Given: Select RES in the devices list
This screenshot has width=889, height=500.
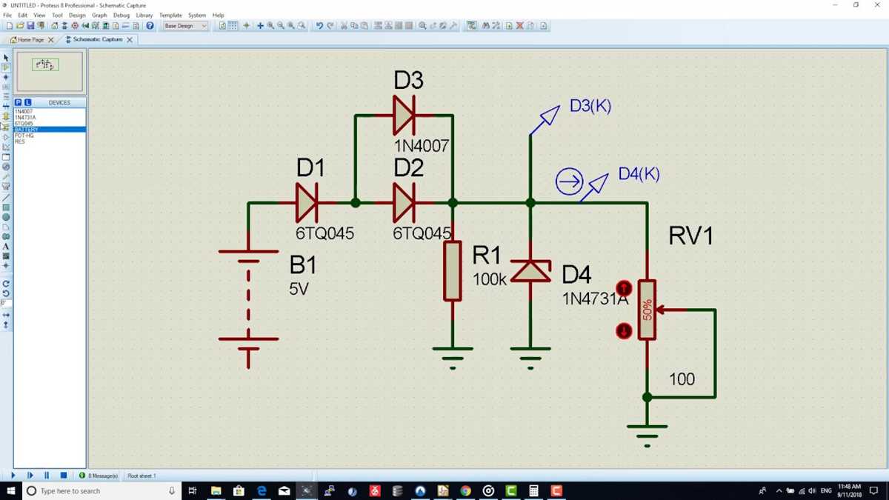Looking at the screenshot, I should [x=50, y=141].
